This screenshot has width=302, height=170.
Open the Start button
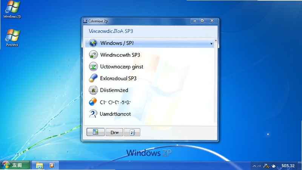click(x=15, y=165)
